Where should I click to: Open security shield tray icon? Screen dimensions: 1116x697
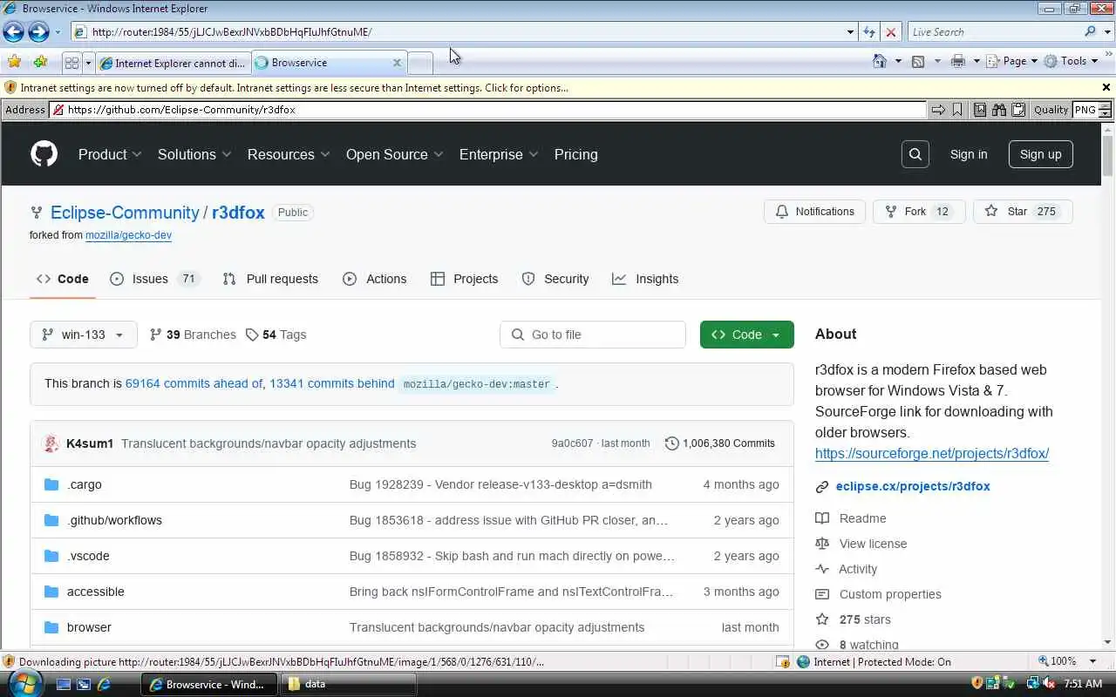pos(977,683)
